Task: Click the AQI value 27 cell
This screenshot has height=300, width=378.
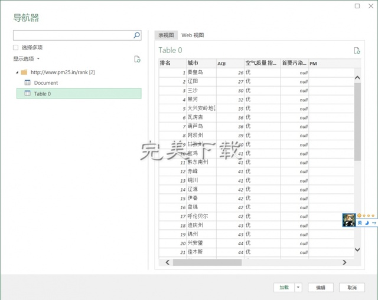Action: pos(230,81)
